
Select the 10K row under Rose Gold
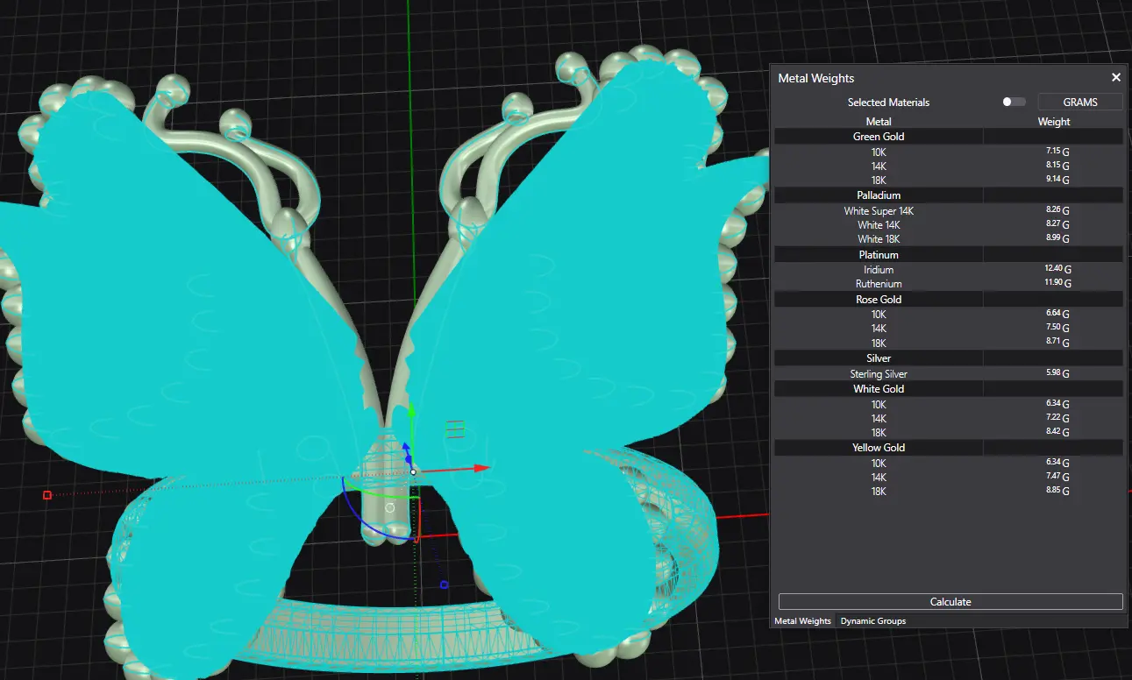point(949,315)
